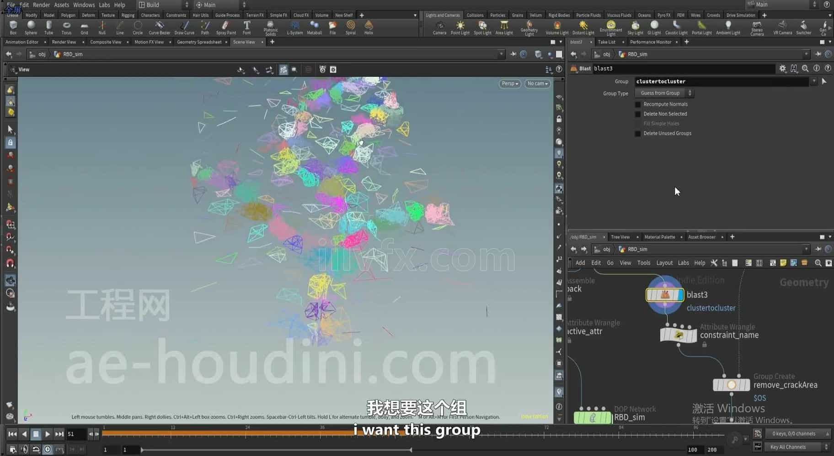
Task: Click the blast3 node name field
Action: (x=684, y=68)
